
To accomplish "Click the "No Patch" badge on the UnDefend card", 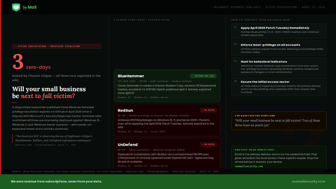I will tap(208, 144).
